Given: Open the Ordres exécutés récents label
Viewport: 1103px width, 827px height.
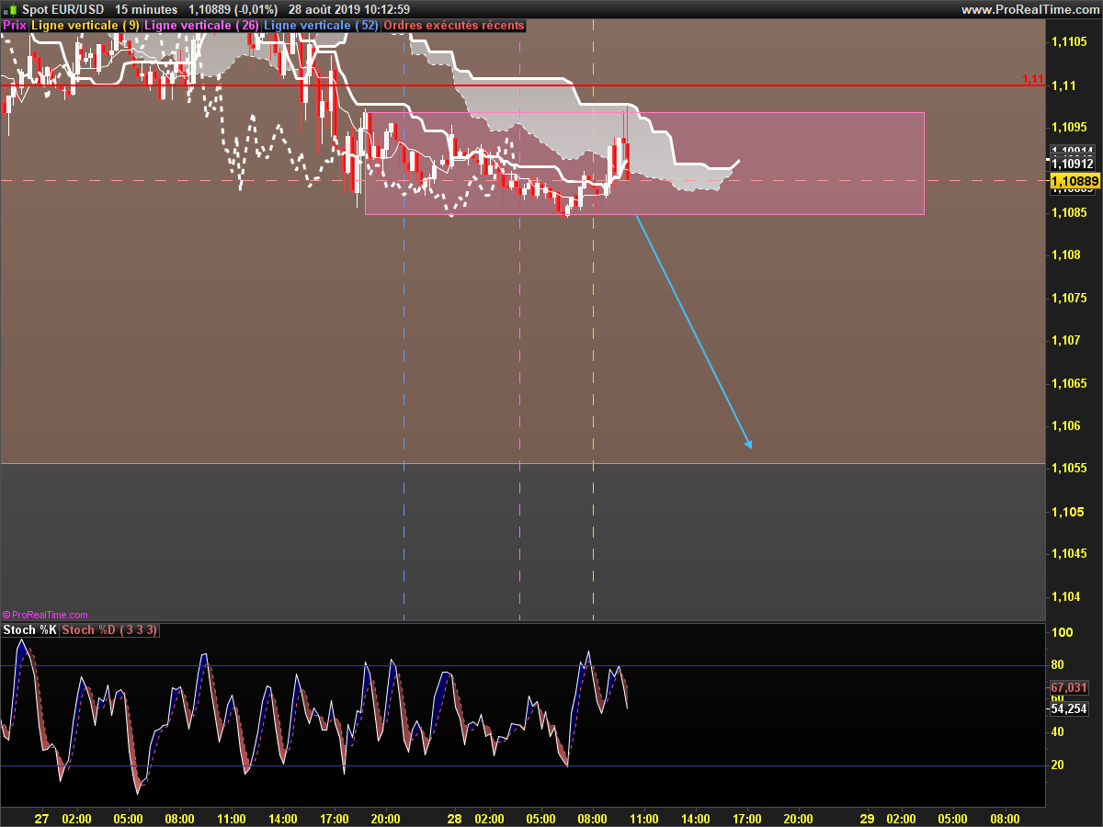Looking at the screenshot, I should tap(453, 26).
